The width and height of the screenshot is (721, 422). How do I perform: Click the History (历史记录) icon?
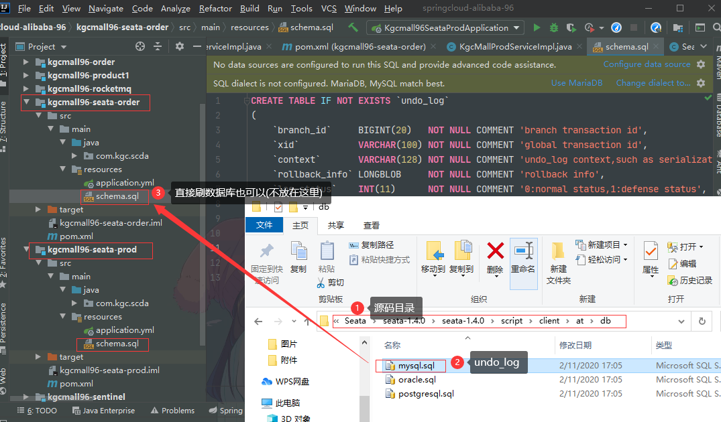coord(673,281)
